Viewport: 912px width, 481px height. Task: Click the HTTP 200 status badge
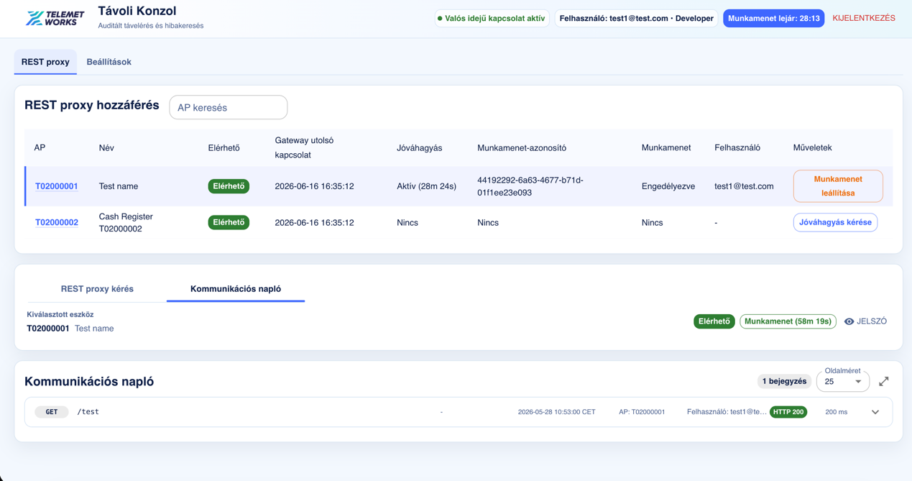tap(788, 412)
